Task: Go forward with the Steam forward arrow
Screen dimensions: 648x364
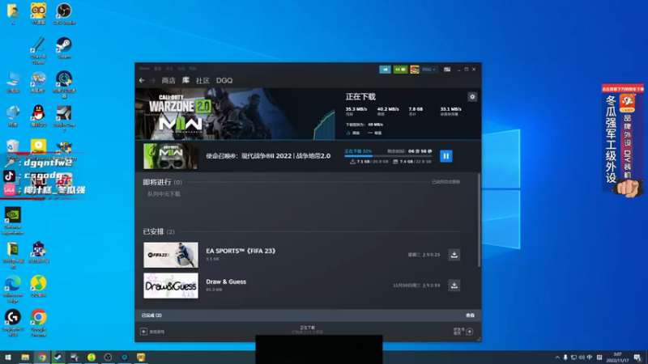Action: 153,80
